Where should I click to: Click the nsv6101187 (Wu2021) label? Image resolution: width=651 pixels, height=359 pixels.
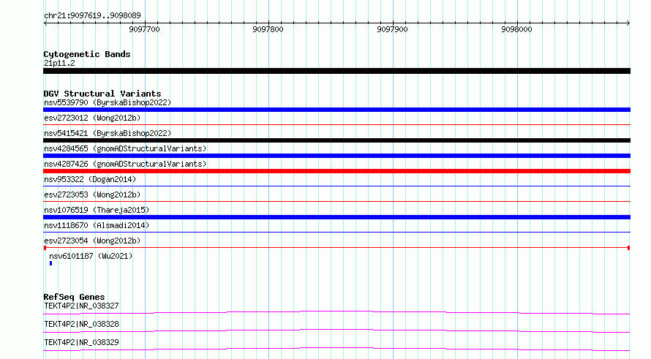coord(91,256)
